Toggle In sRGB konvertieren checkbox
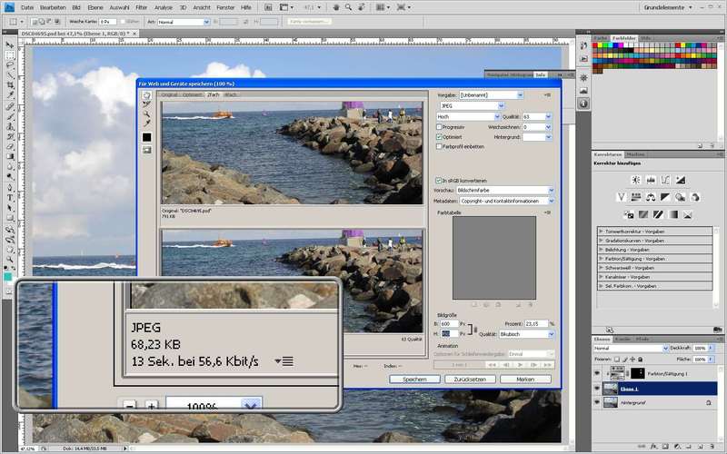 [440, 181]
